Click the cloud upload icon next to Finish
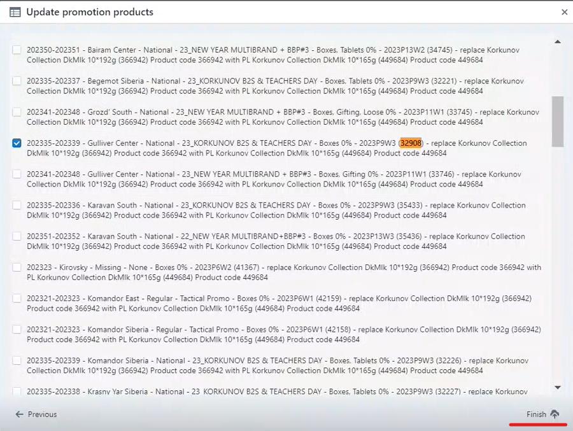573x431 pixels. coord(555,414)
